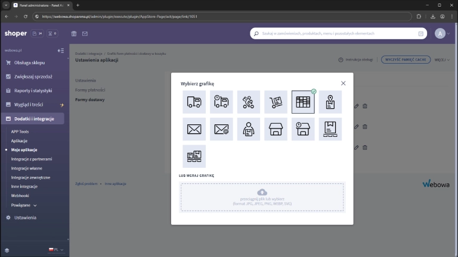Click the Wyczyść pamięć cache button

[405, 60]
